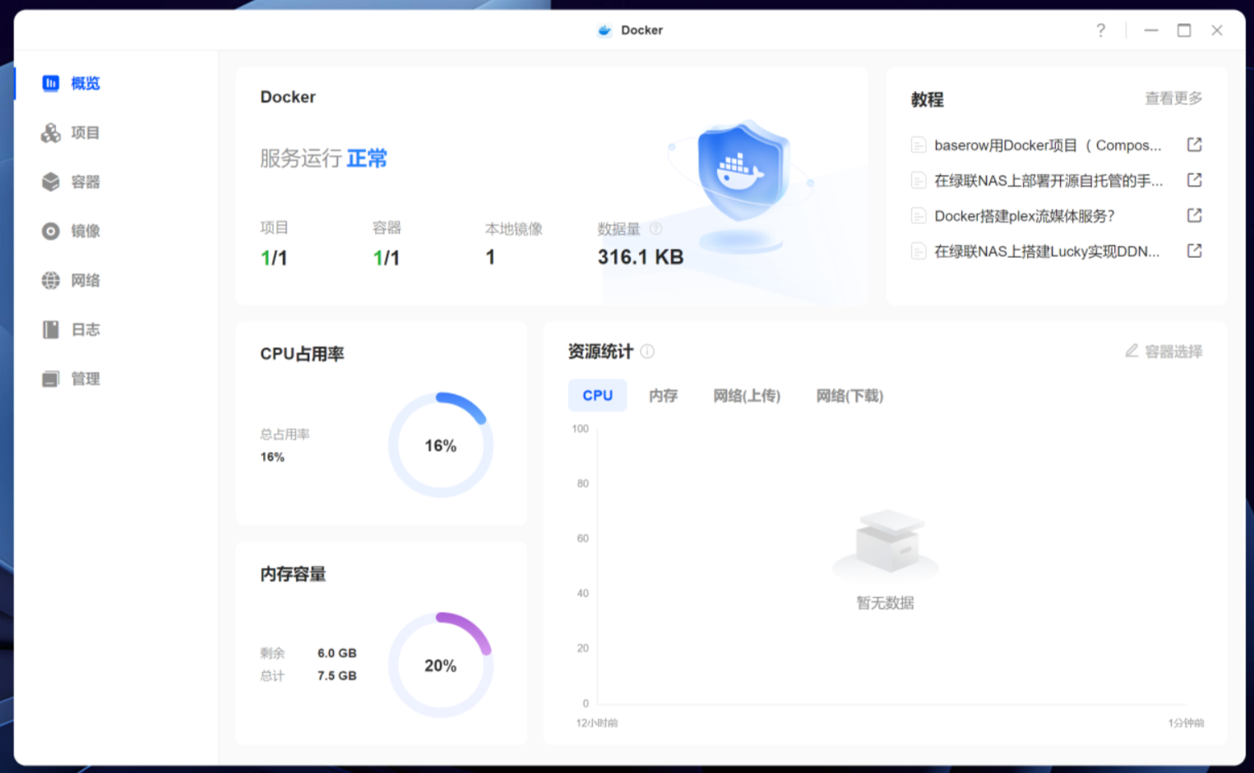Open external link for Docker搭建plex tutorial
Screen dimensions: 1254x773
[1195, 215]
